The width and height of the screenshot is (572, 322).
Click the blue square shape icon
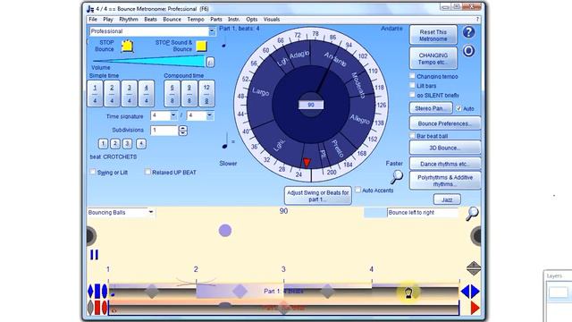(x=97, y=291)
